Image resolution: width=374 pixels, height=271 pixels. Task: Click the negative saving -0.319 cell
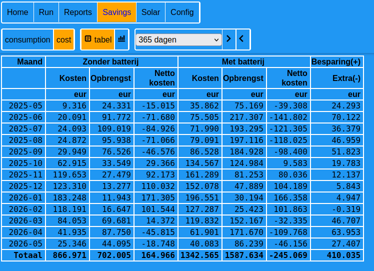337,209
